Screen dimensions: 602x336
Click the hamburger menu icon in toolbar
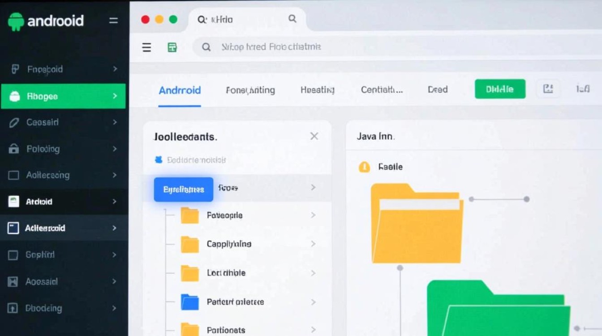[x=146, y=47]
